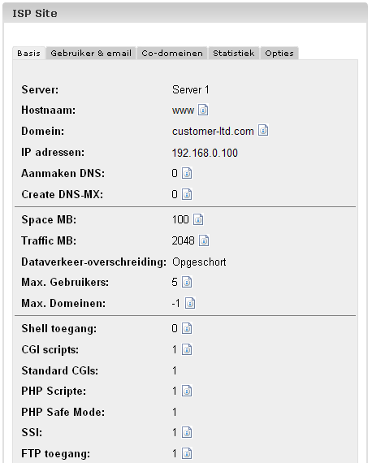Select the Statistiek tab
This screenshot has width=372, height=463.
(234, 53)
